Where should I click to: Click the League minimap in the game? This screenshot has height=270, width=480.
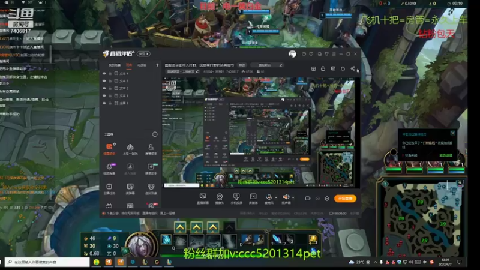pyautogui.click(x=423, y=217)
